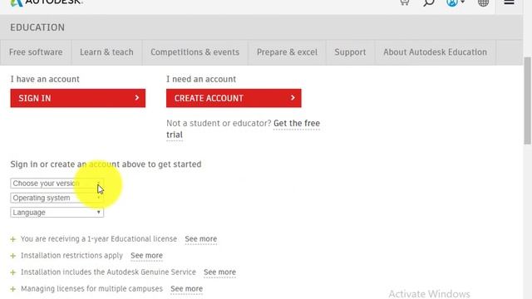
Task: Click the EDUCATION section heading
Action: [x=37, y=27]
